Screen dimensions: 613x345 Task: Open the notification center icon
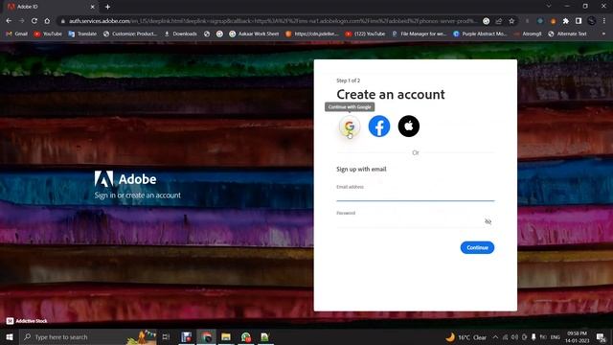(601, 337)
